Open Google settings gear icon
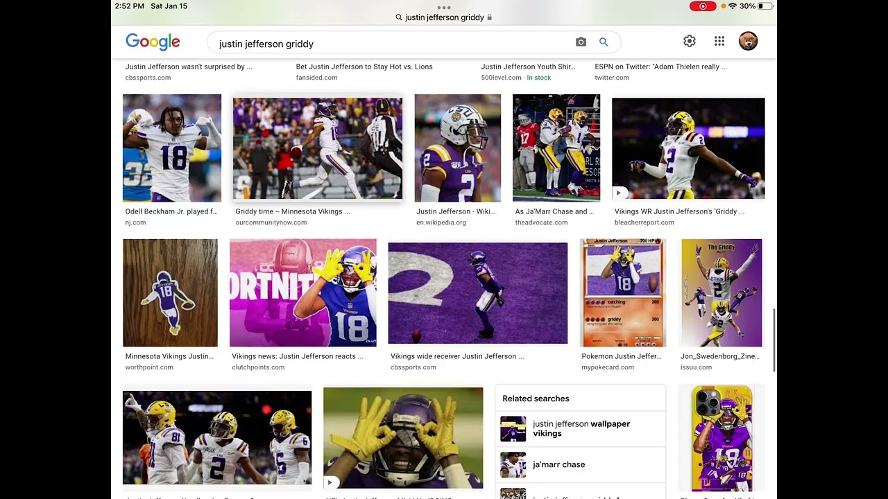 pyautogui.click(x=690, y=42)
